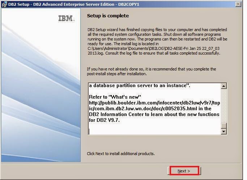Viewport: 247px width, 180px height.
Task: Click the 'Click Next to install additional products' text
Action: point(121,154)
